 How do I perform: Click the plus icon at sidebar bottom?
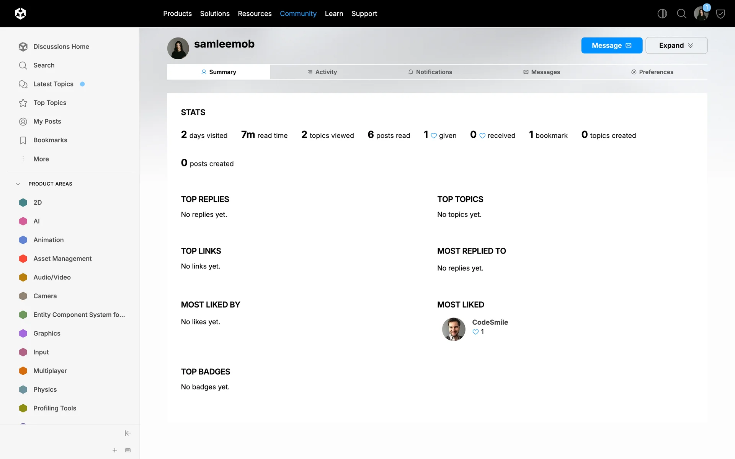pyautogui.click(x=114, y=450)
